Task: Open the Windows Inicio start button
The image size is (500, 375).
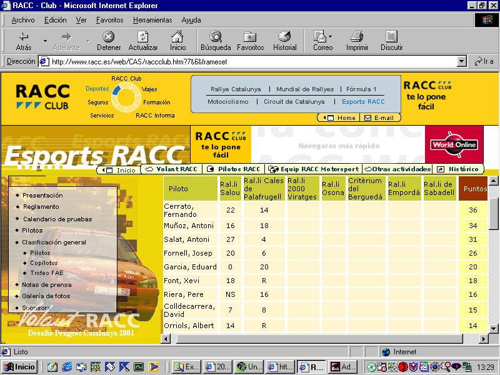Action: [x=19, y=367]
